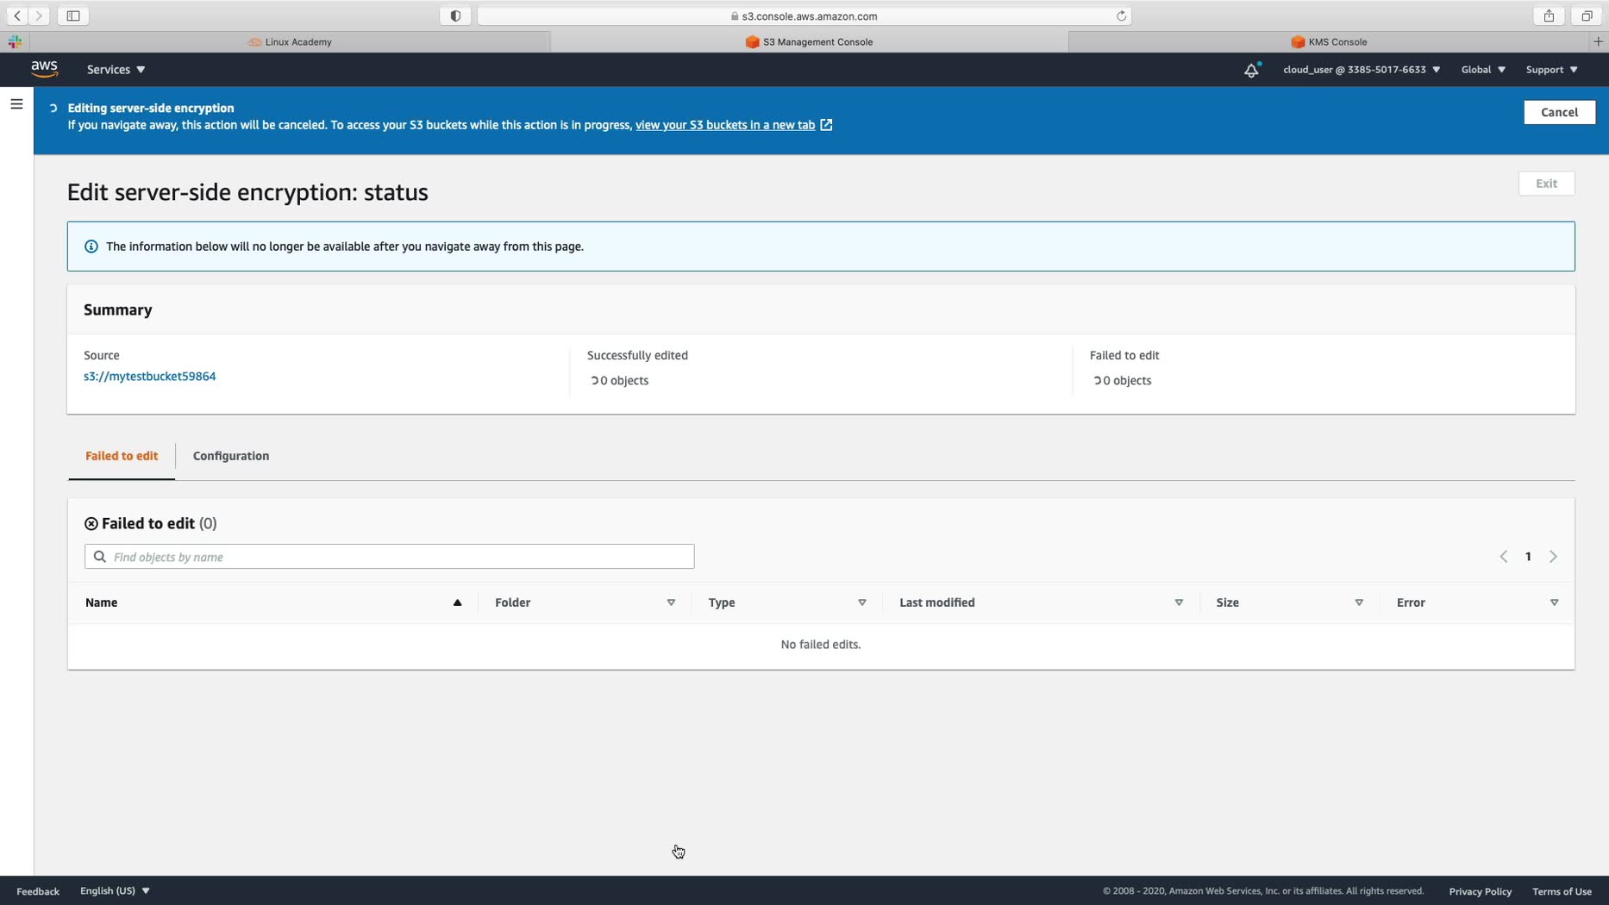Click the info icon in the notice
The image size is (1609, 905).
tap(91, 247)
